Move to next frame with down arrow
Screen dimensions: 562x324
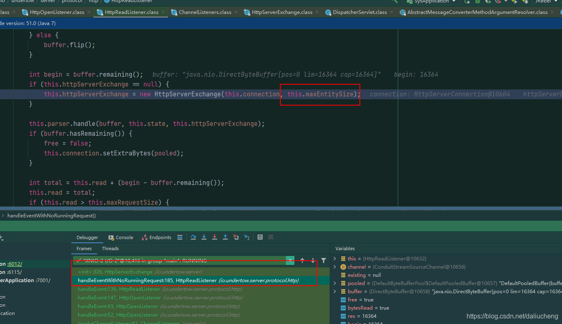click(313, 260)
